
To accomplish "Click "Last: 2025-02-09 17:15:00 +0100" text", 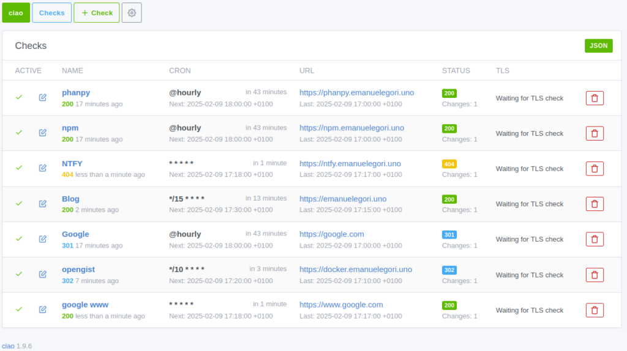I will [351, 210].
